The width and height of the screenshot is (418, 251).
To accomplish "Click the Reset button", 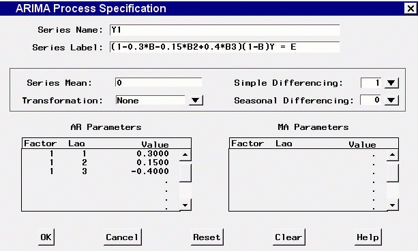I will pyautogui.click(x=207, y=237).
